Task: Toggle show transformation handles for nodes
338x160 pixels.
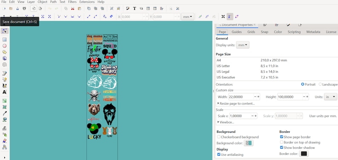Action: (223, 17)
